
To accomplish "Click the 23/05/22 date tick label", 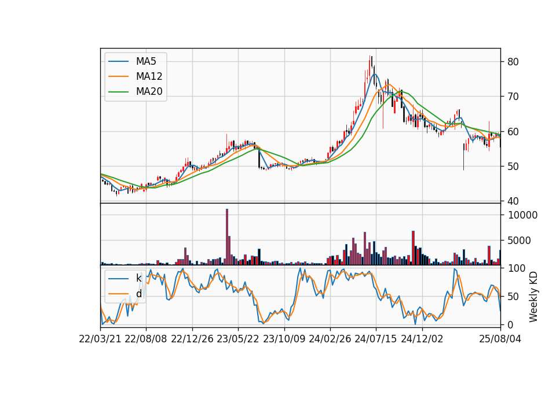I will (238, 339).
